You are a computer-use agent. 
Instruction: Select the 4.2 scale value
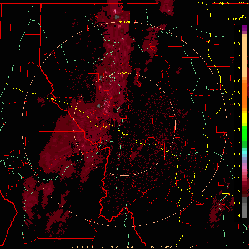(237, 117)
